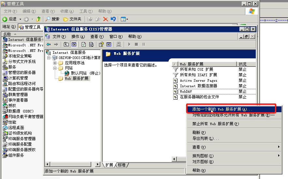The height and width of the screenshot is (179, 288).
Task: Collapse the 网站 tree node
Action: point(55,68)
